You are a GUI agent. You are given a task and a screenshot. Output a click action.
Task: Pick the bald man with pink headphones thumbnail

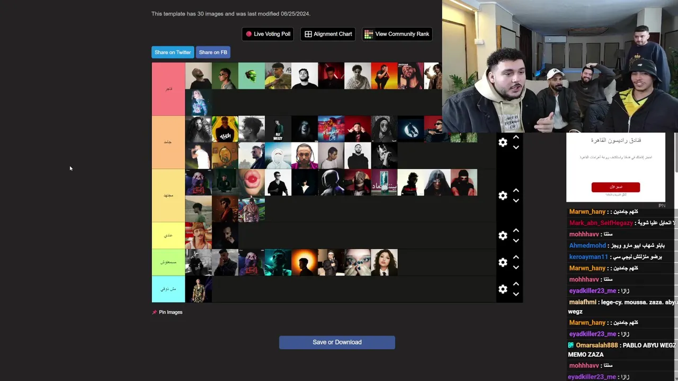[x=305, y=156]
